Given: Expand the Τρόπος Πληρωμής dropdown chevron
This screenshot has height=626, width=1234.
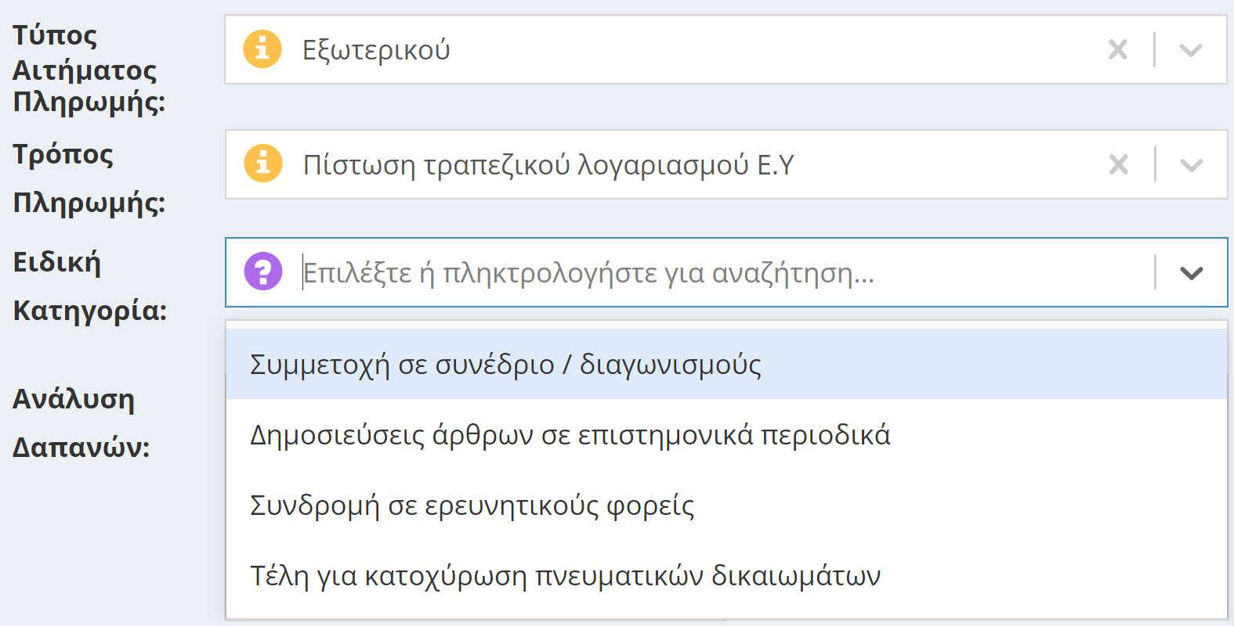Looking at the screenshot, I should (1192, 164).
